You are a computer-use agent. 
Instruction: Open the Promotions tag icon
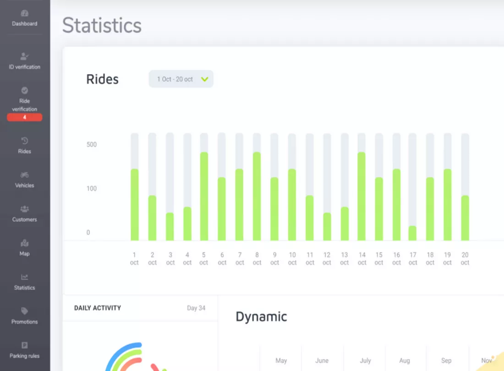(24, 311)
